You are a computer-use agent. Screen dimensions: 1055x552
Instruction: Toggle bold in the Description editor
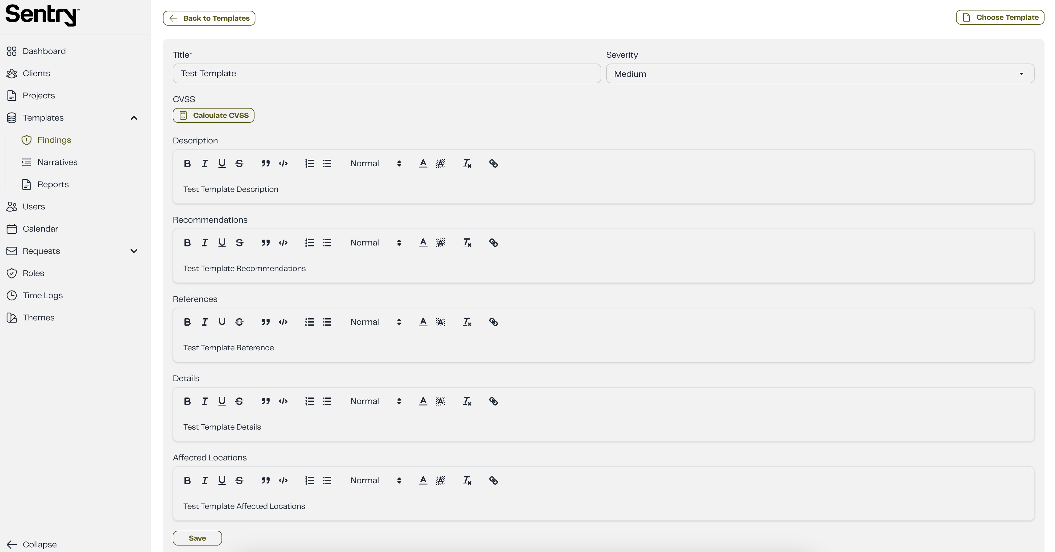pos(187,163)
